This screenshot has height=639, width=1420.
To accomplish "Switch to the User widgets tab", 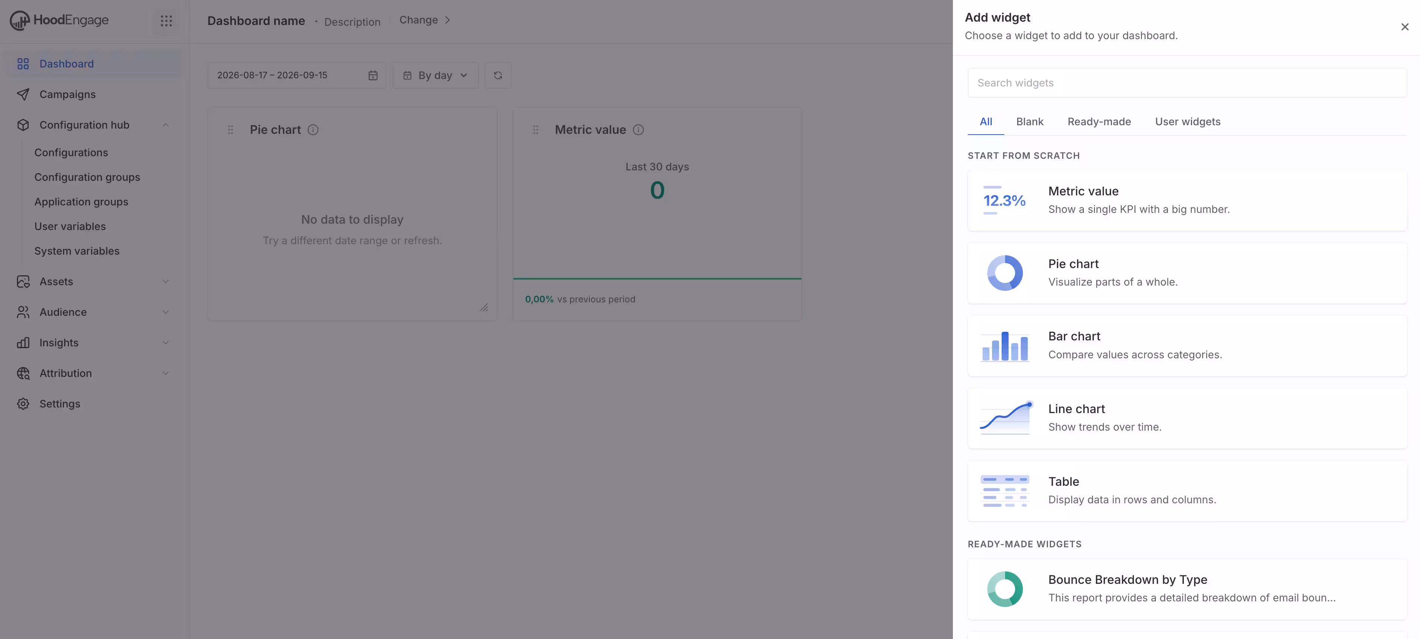I will (1188, 122).
